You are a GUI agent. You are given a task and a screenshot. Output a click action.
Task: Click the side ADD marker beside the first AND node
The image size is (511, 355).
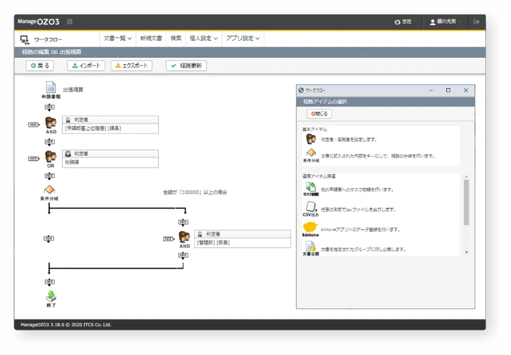pyautogui.click(x=33, y=125)
